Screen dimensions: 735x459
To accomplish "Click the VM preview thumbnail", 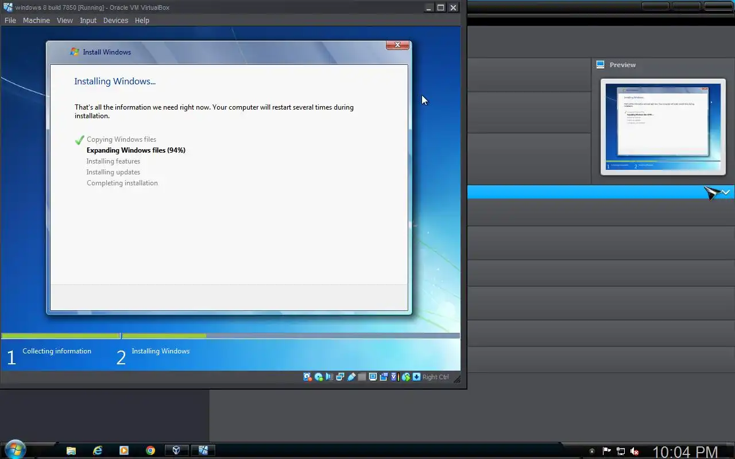I will (663, 126).
